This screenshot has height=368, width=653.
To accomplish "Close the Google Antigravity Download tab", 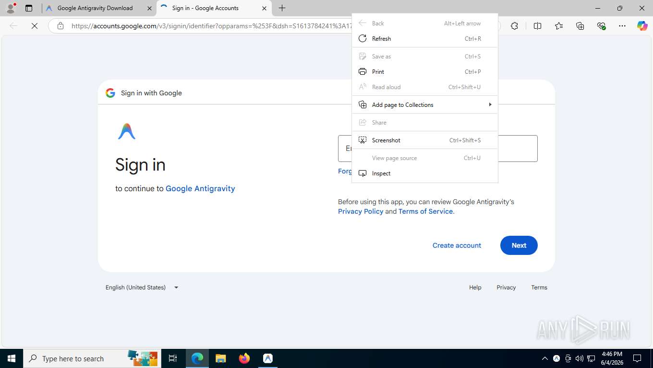I will point(149,8).
